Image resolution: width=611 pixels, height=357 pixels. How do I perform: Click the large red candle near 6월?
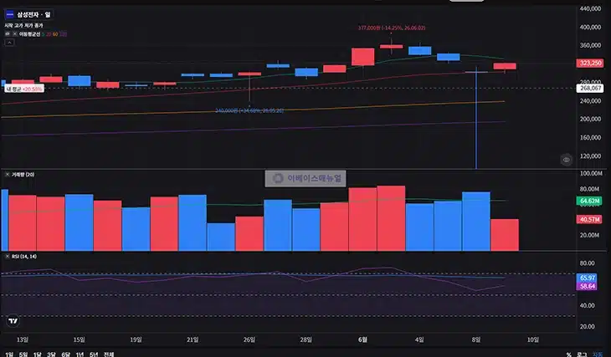(x=362, y=57)
